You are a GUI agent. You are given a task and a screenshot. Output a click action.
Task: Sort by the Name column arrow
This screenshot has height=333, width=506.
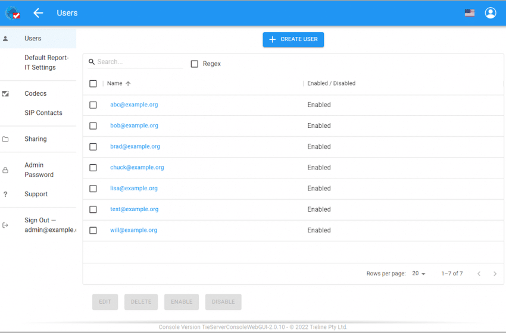coord(128,84)
